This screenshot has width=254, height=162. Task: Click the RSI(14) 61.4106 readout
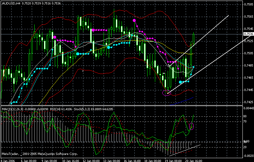[x=61, y=109]
